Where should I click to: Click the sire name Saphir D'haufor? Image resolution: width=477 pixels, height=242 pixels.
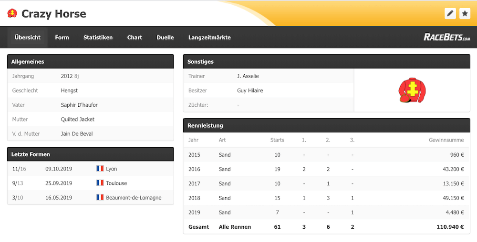click(x=79, y=105)
